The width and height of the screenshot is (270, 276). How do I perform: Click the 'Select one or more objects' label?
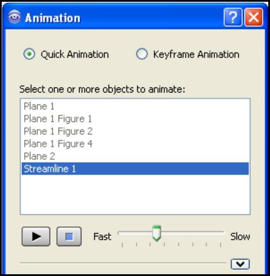pyautogui.click(x=102, y=89)
